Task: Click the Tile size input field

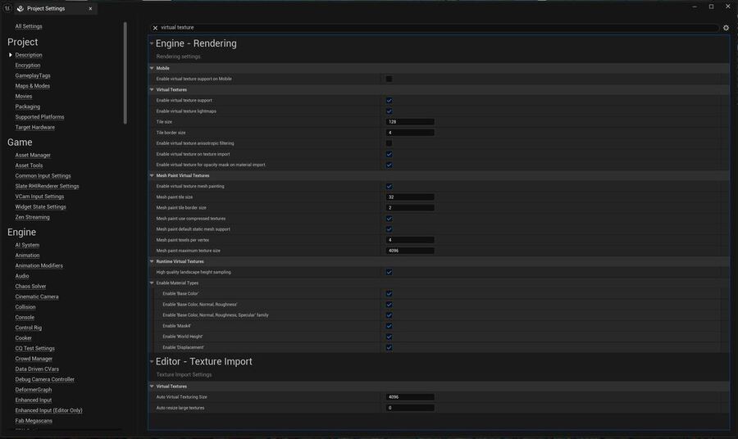Action: point(410,122)
